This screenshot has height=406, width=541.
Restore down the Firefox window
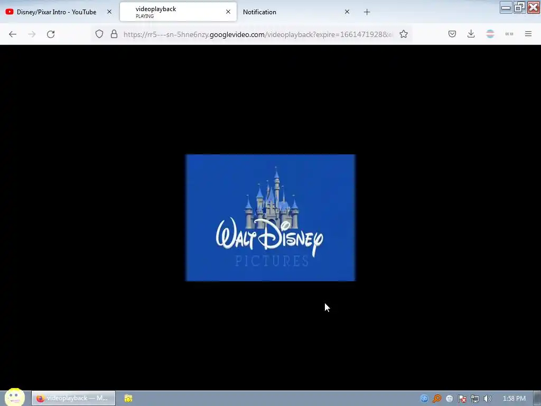tap(519, 7)
